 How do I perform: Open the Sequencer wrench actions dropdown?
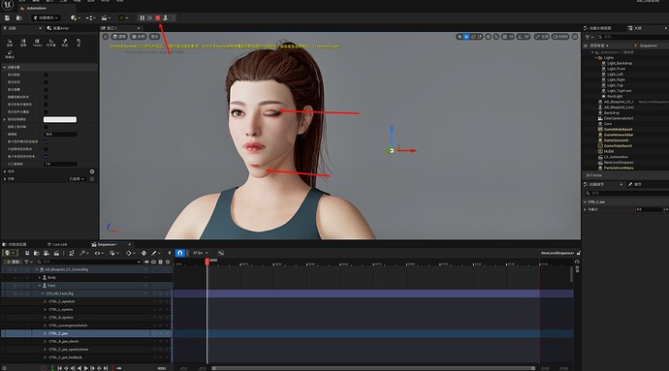(x=83, y=253)
